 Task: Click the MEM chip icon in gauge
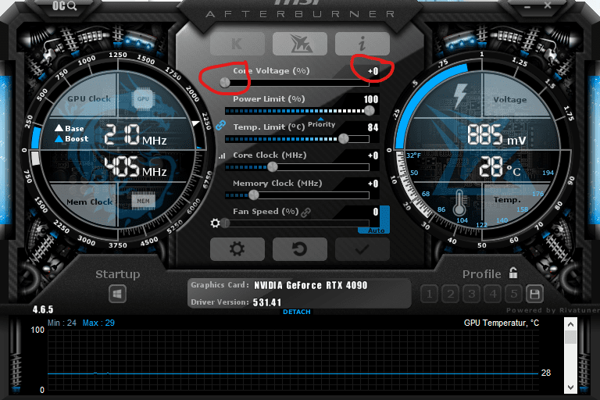143,201
